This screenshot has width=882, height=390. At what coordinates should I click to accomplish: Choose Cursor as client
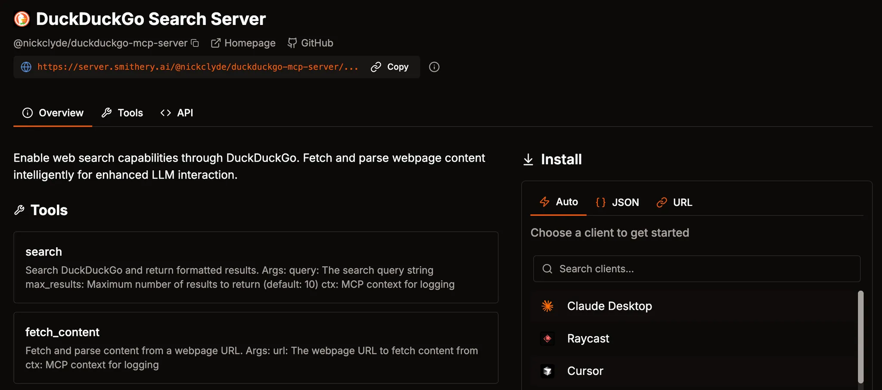694,371
